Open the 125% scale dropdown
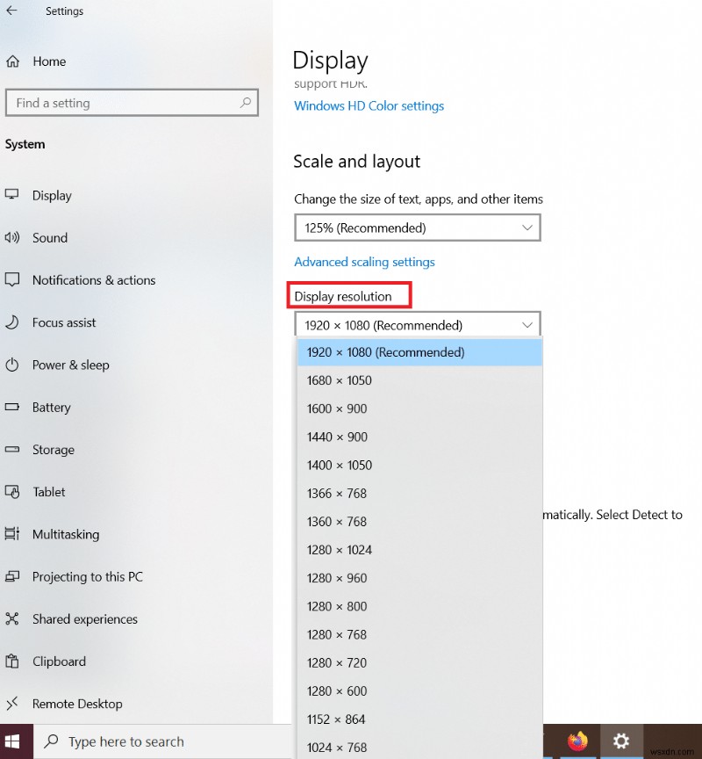Viewport: 702px width, 759px height. pos(417,228)
